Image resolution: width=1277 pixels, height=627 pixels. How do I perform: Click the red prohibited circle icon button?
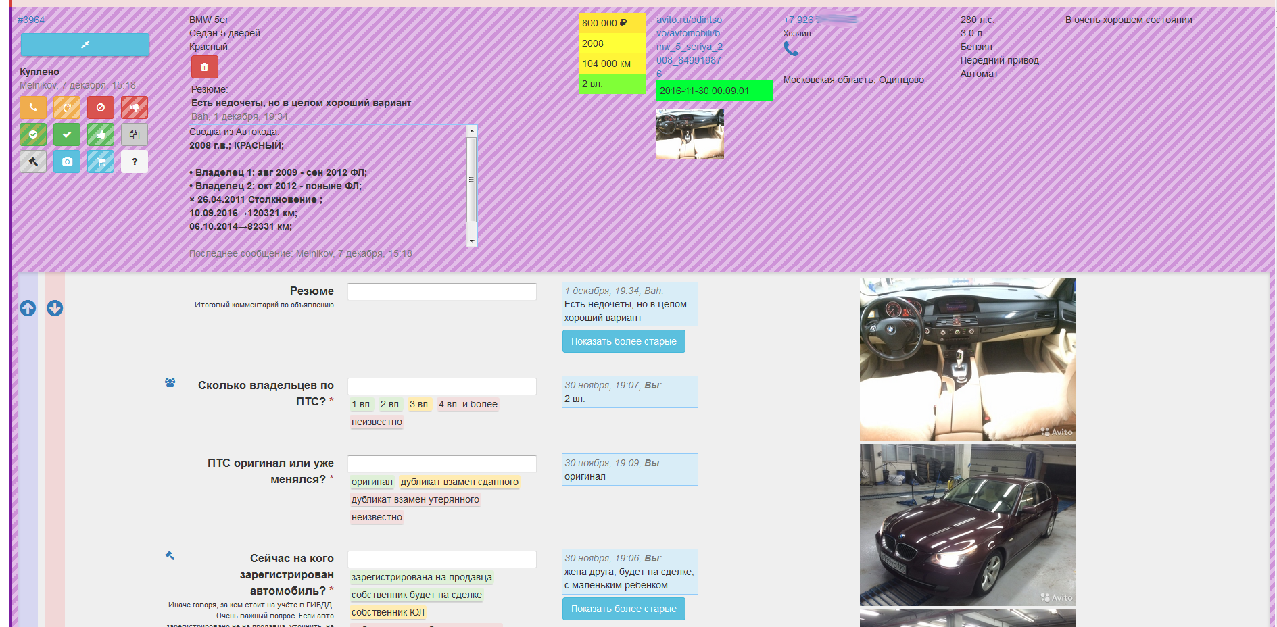click(x=101, y=107)
